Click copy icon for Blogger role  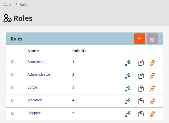(141, 114)
